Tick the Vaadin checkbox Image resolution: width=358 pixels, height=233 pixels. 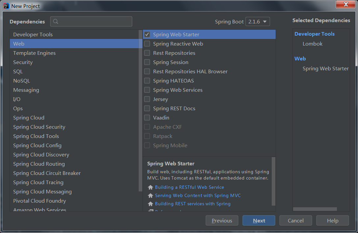pos(147,117)
